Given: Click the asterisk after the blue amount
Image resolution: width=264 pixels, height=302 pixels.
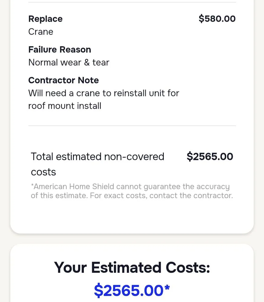Looking at the screenshot, I should (x=167, y=288).
